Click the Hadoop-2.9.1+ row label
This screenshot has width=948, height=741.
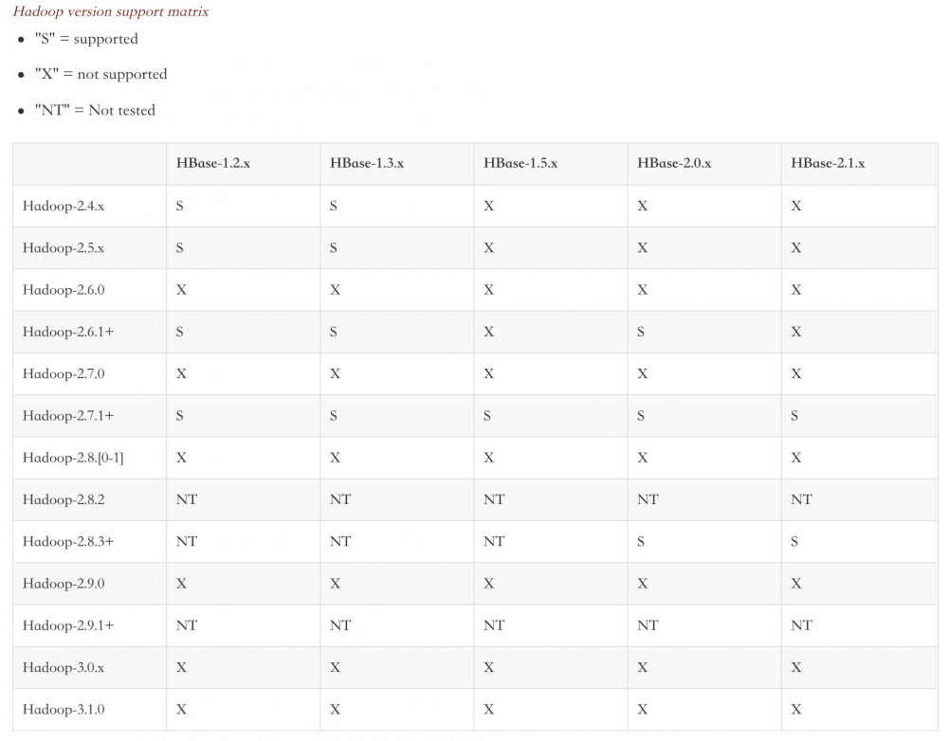point(68,625)
